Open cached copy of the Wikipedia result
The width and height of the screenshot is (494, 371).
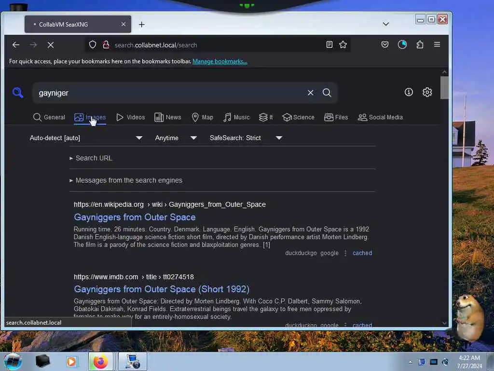click(362, 253)
